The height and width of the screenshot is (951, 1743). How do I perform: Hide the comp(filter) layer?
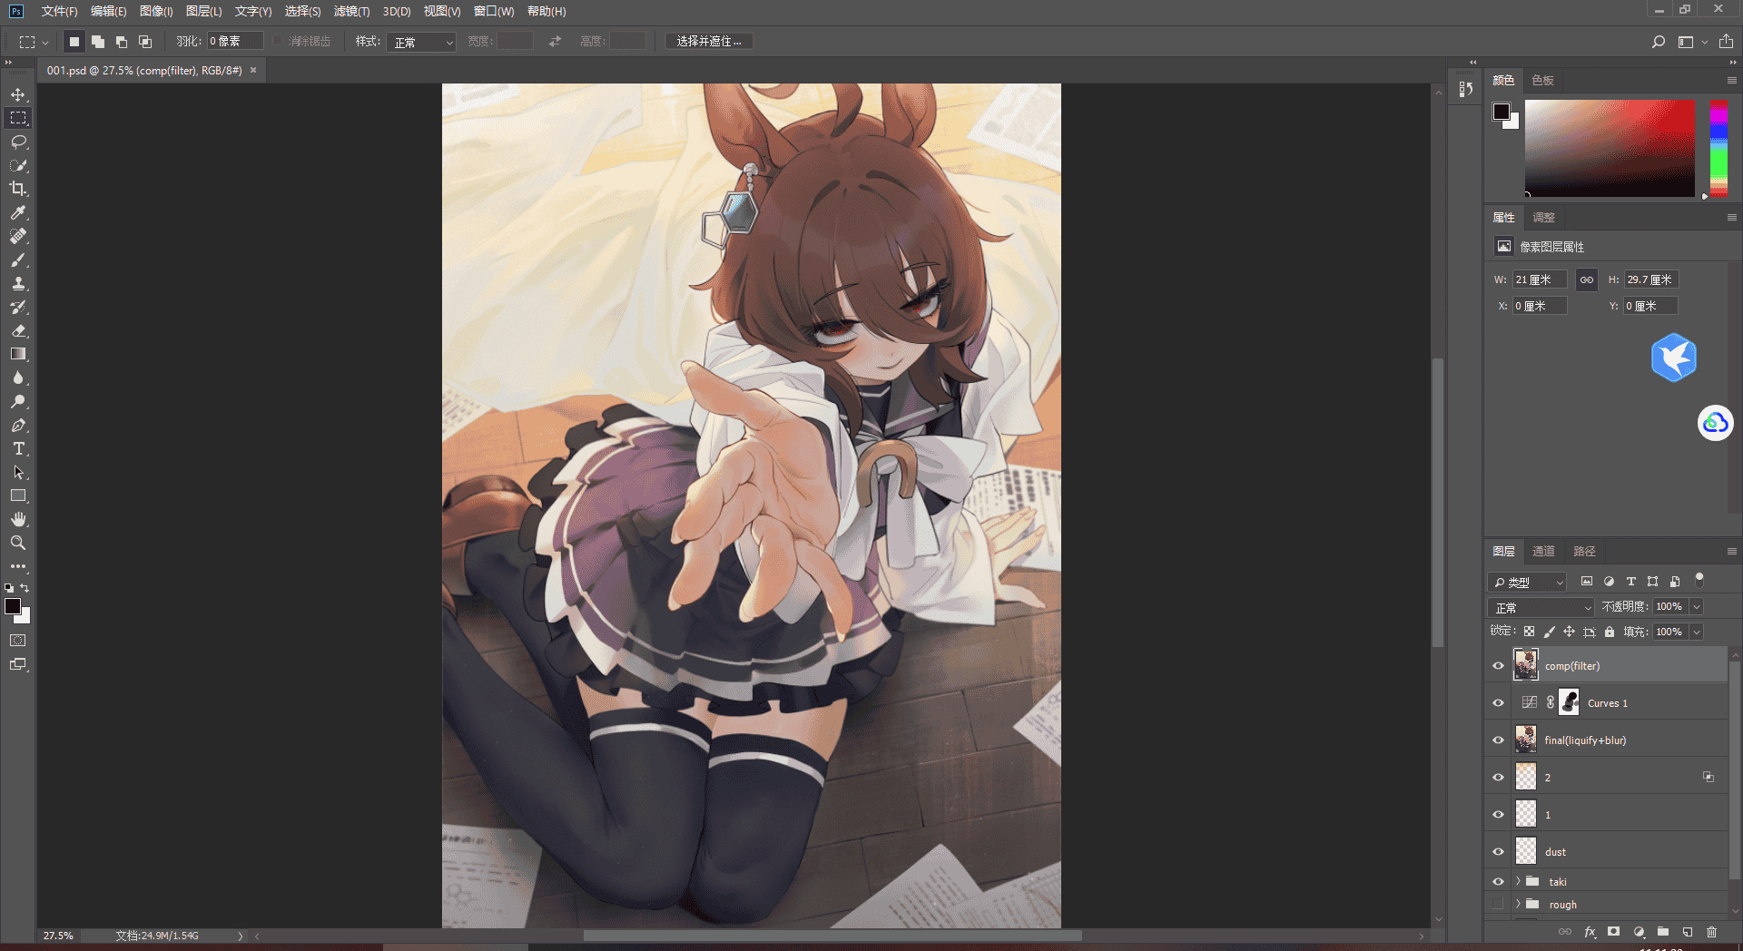coord(1498,666)
